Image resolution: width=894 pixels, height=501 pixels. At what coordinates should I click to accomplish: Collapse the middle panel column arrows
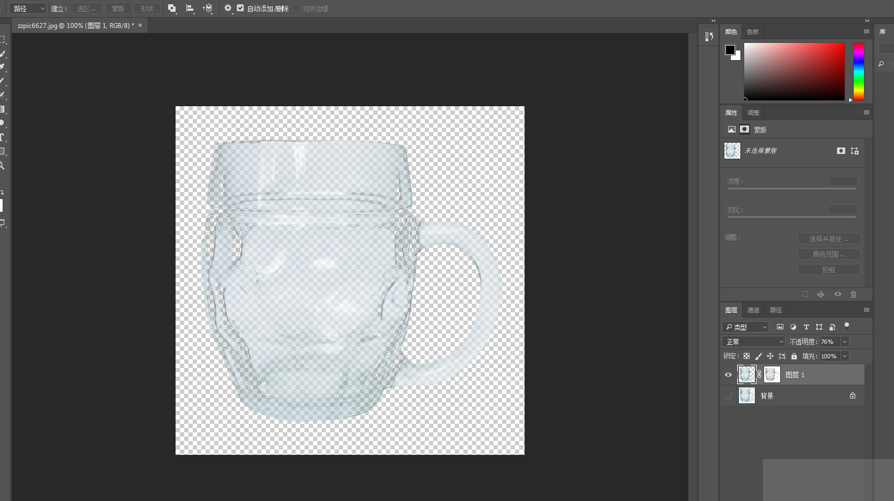point(713,21)
